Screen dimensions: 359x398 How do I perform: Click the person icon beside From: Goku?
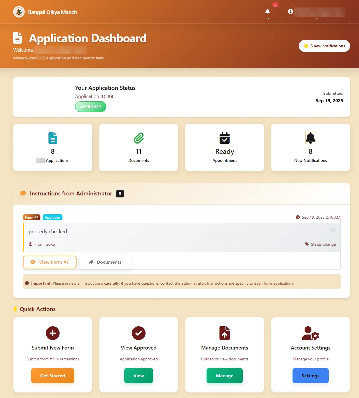tap(30, 244)
